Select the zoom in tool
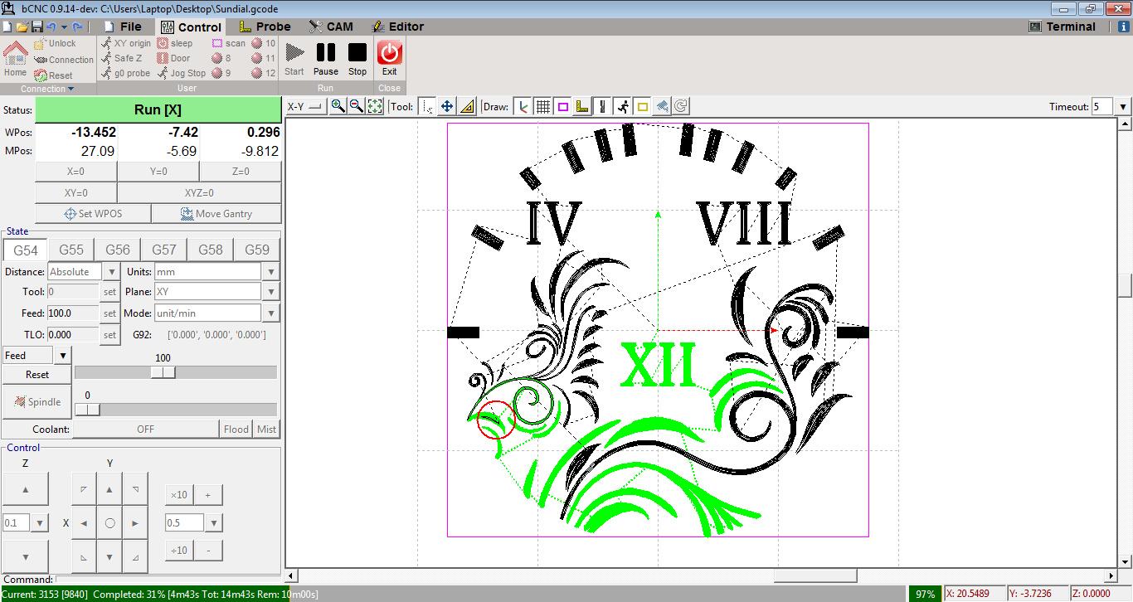 click(339, 106)
